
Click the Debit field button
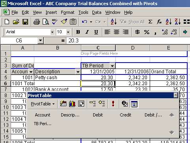coord(98,115)
